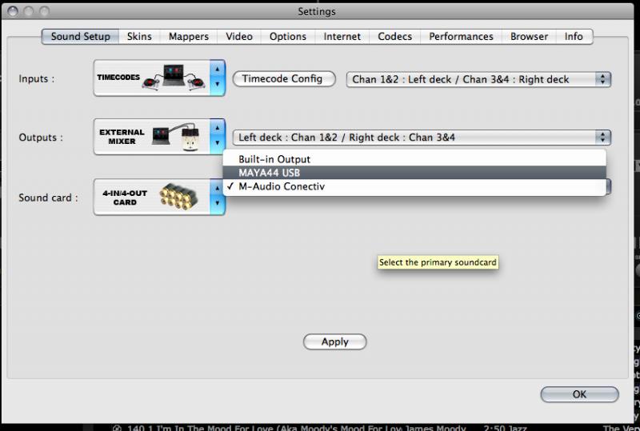Click the External Mixer output icon
This screenshot has height=431, width=640.
tap(151, 137)
